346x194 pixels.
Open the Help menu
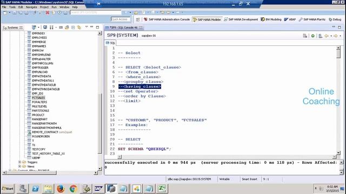tap(75, 7)
